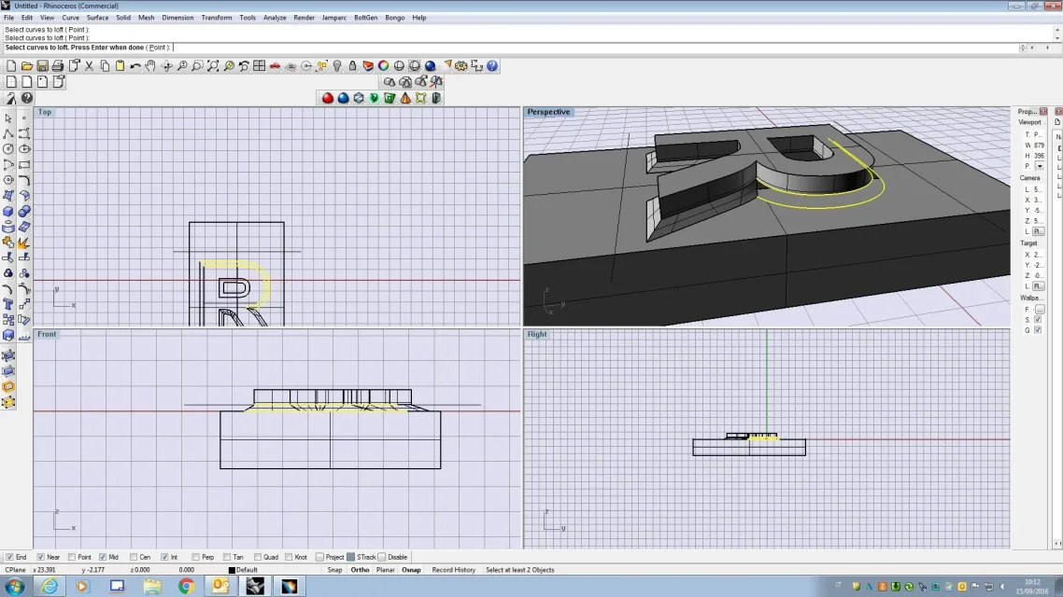Click the Default layer black color swatch
The width and height of the screenshot is (1063, 597).
click(232, 570)
